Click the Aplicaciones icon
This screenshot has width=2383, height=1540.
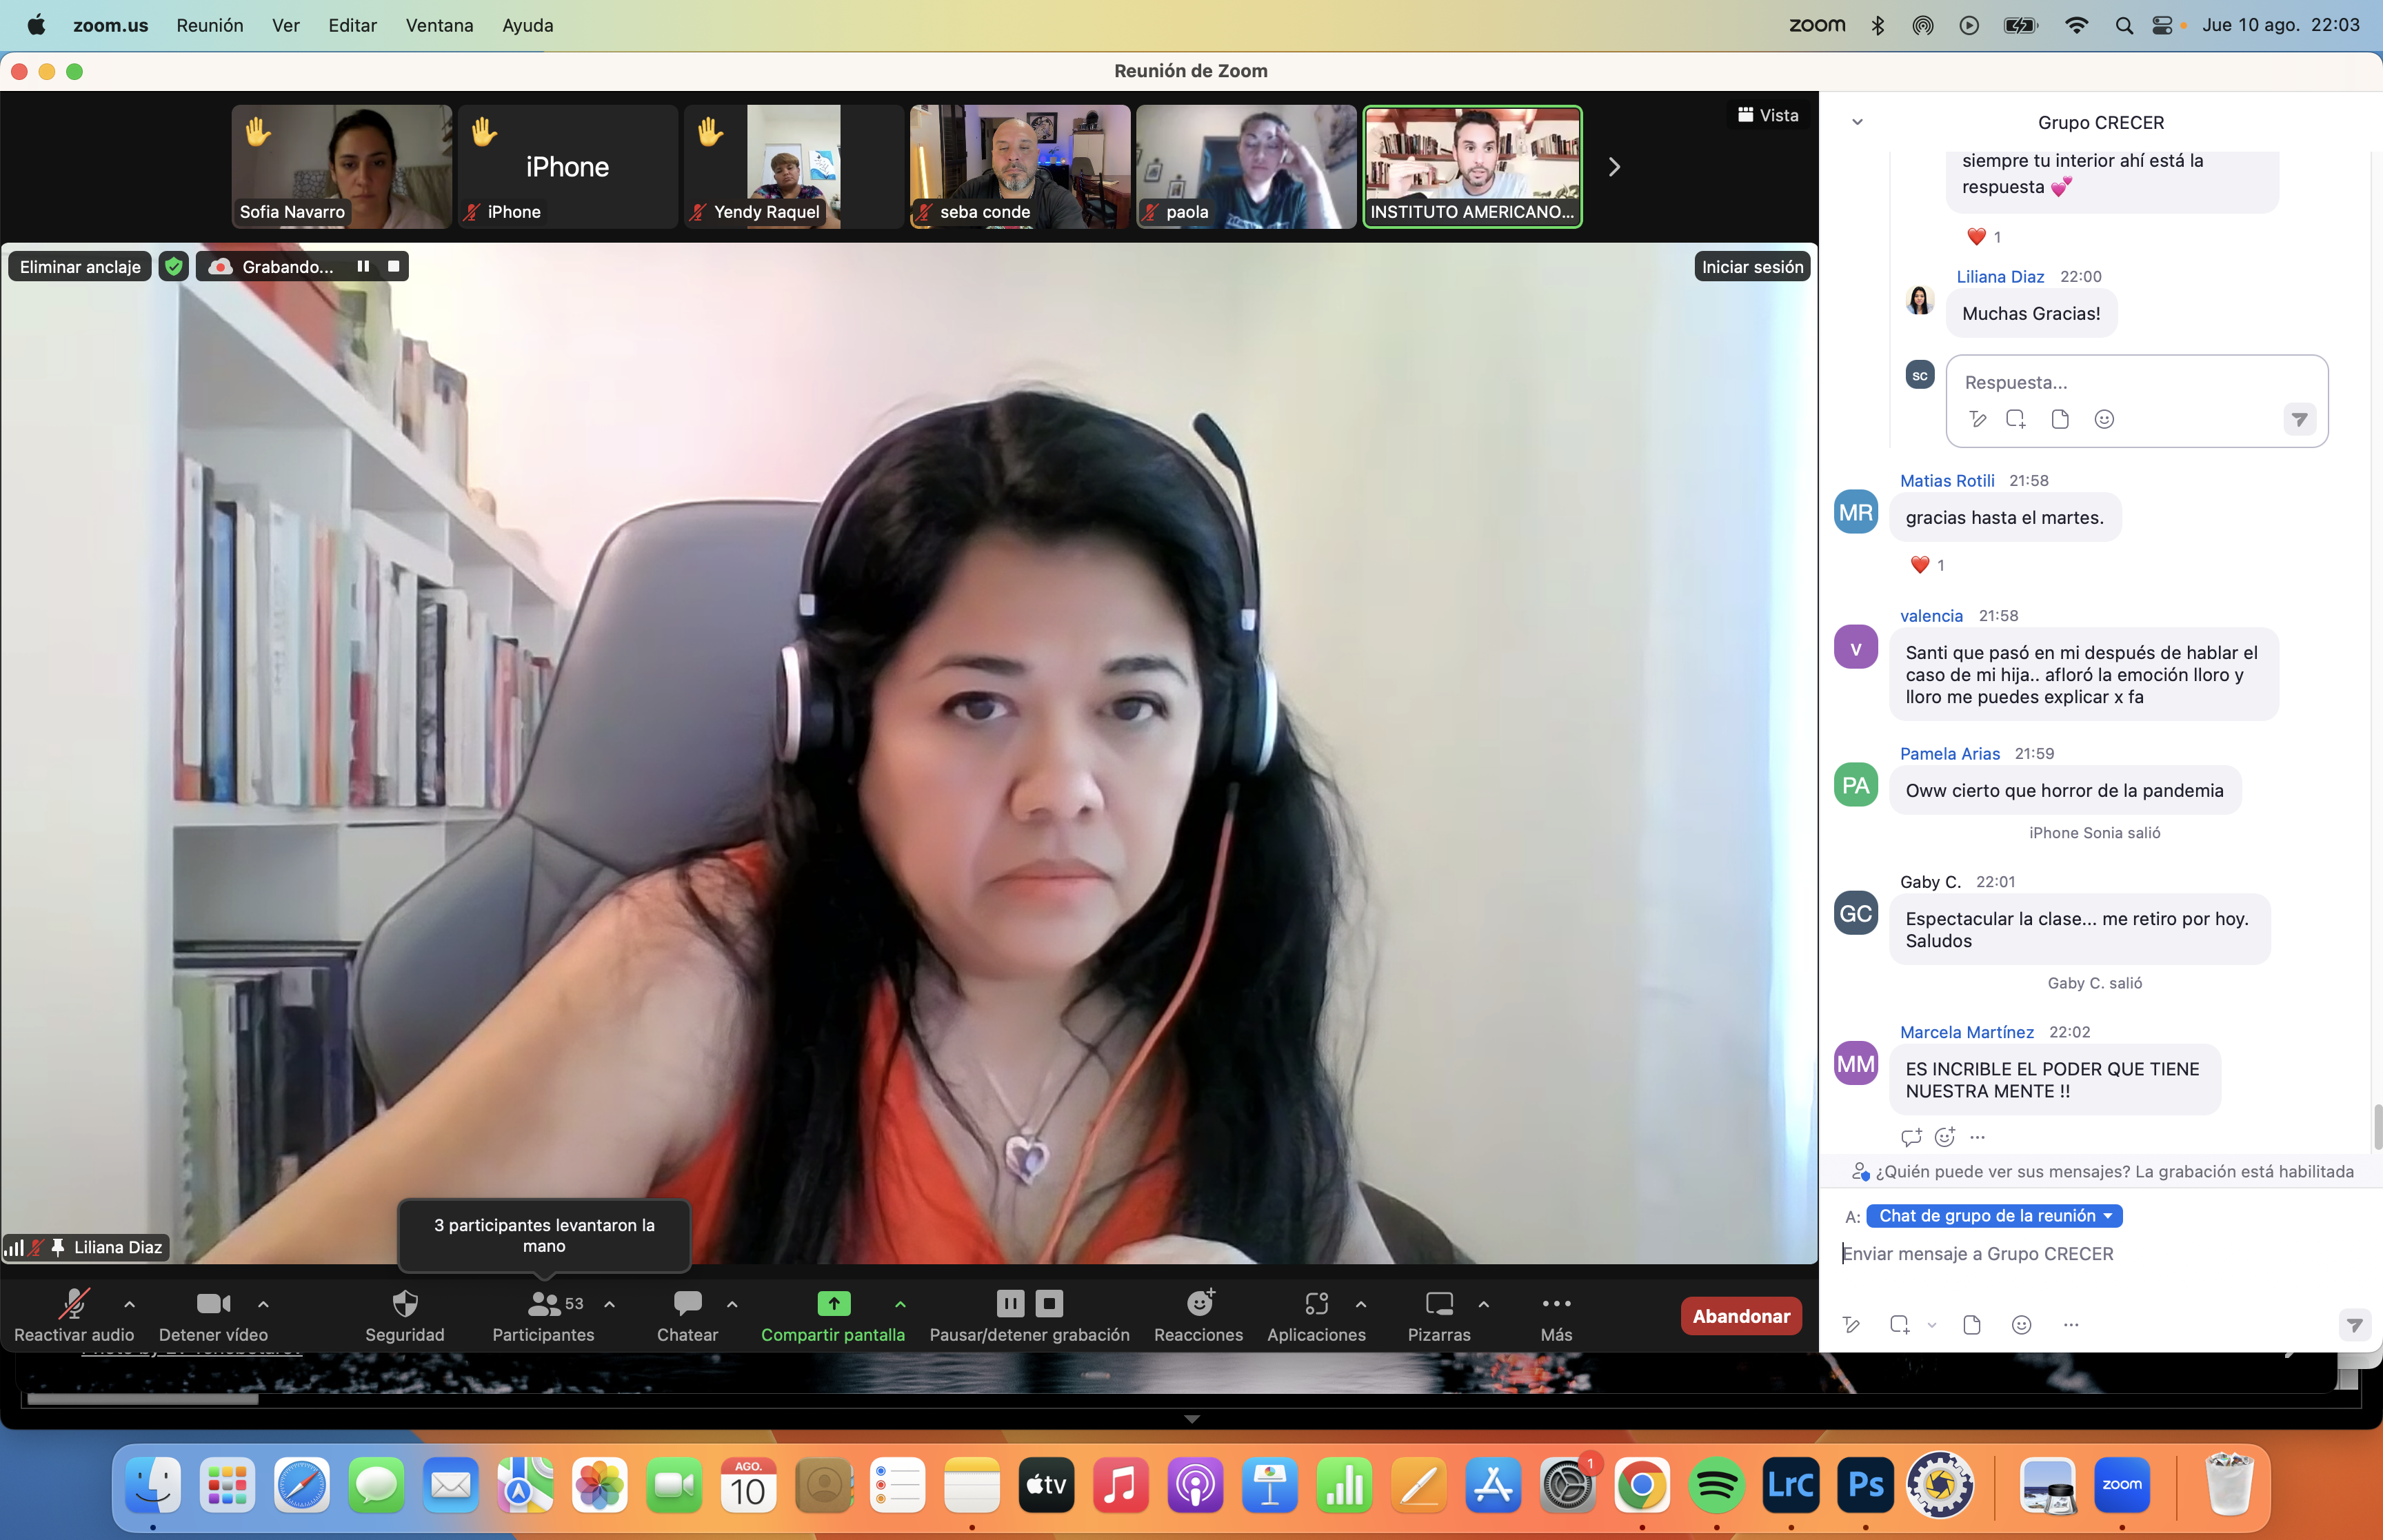click(1315, 1304)
